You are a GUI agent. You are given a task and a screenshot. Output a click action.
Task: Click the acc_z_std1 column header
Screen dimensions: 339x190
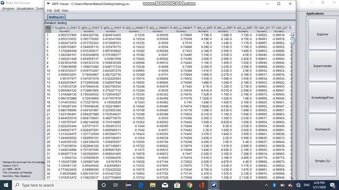tap(243, 29)
